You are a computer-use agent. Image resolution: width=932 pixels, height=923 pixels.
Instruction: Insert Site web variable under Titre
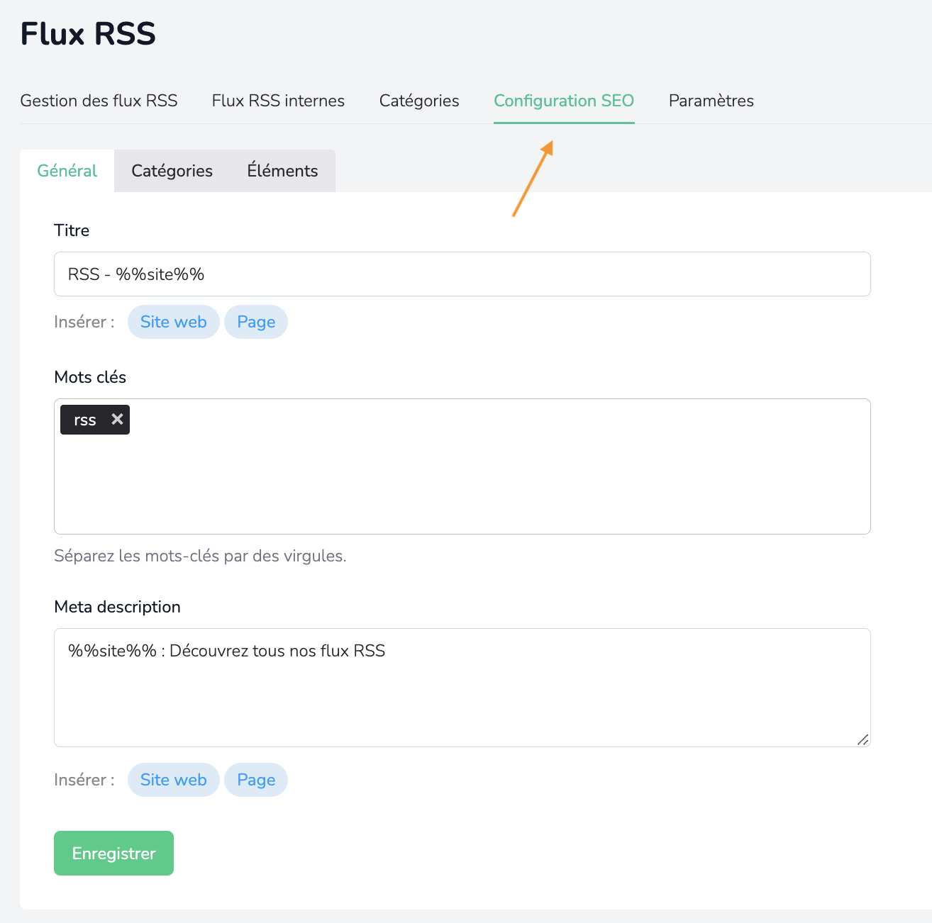point(173,322)
